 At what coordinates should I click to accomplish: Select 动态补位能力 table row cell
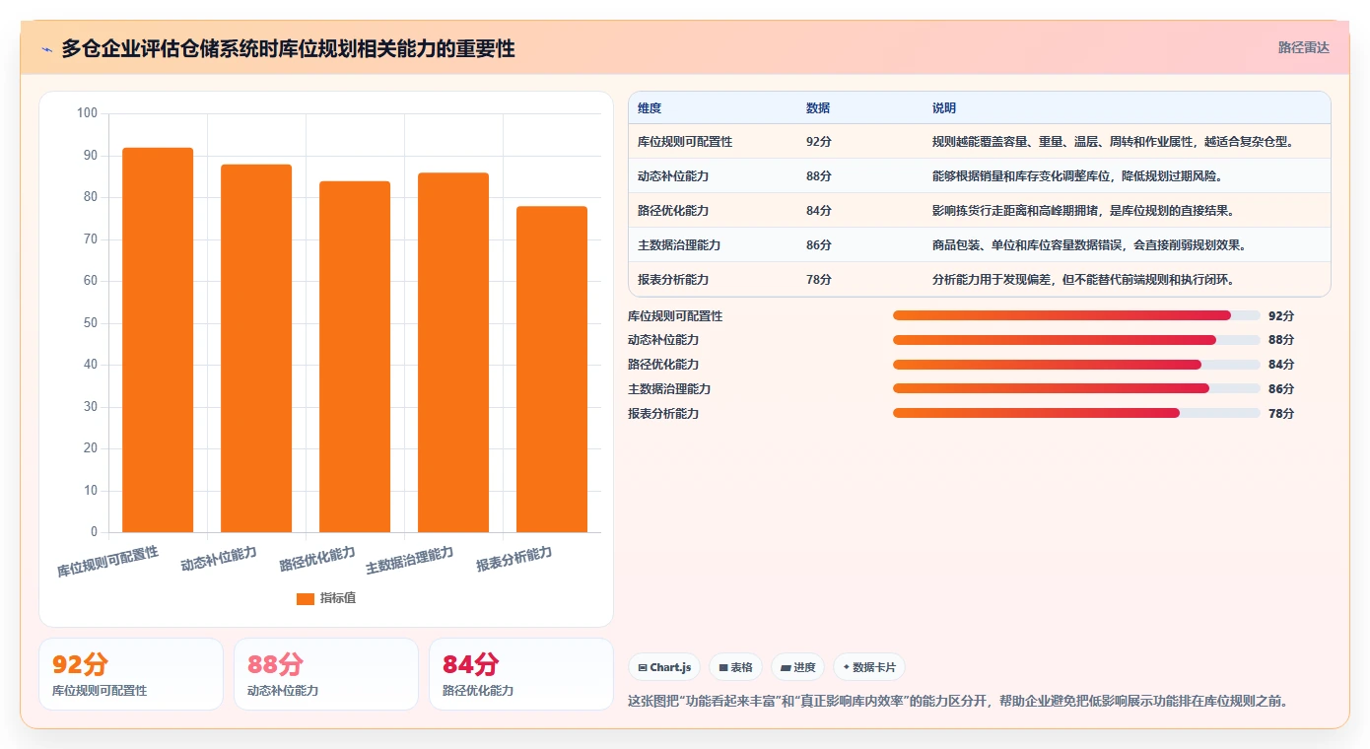tap(673, 176)
